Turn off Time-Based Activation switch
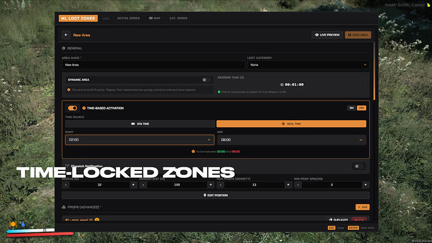The width and height of the screenshot is (432, 243). (73, 108)
